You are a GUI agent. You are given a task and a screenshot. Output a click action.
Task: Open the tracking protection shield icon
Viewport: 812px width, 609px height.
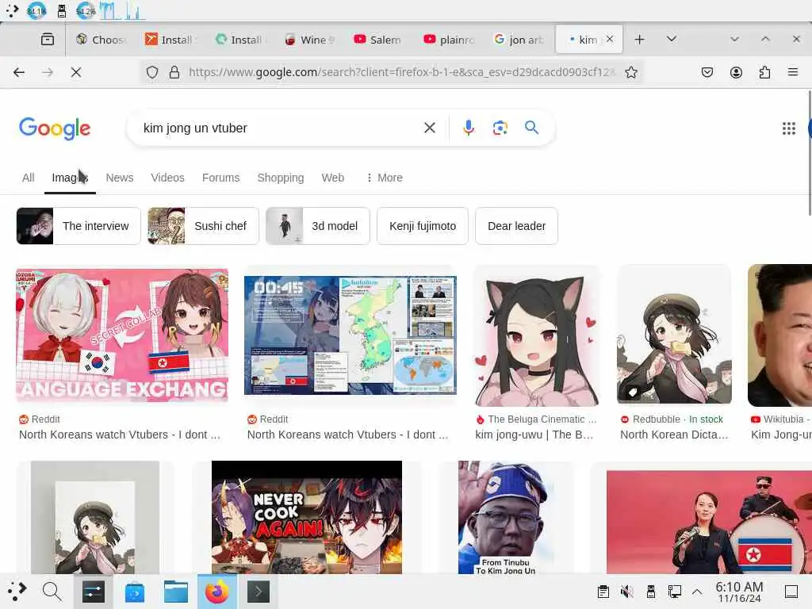[151, 72]
